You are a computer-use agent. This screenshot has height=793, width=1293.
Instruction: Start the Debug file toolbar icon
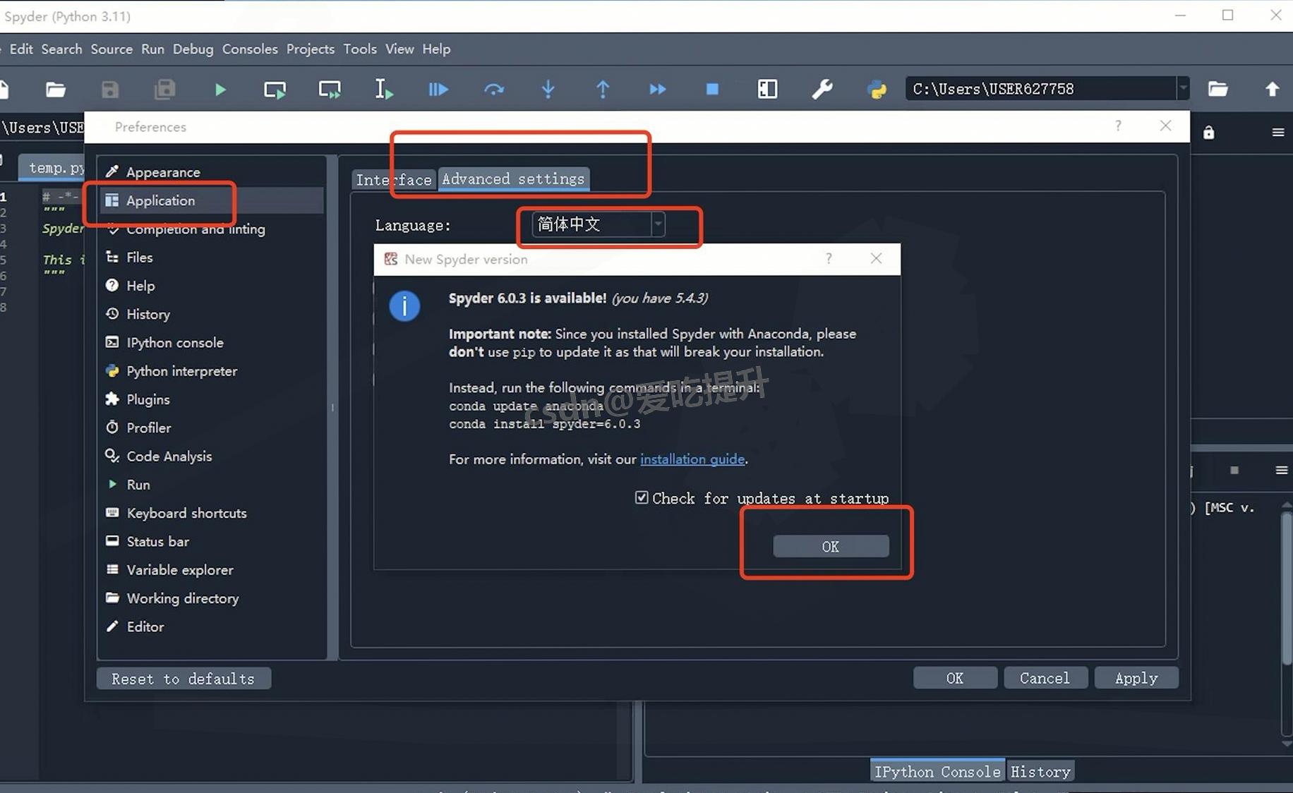[438, 90]
